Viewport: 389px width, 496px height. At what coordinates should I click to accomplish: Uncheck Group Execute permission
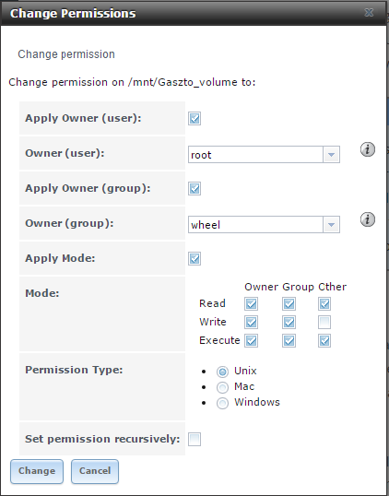[289, 341]
